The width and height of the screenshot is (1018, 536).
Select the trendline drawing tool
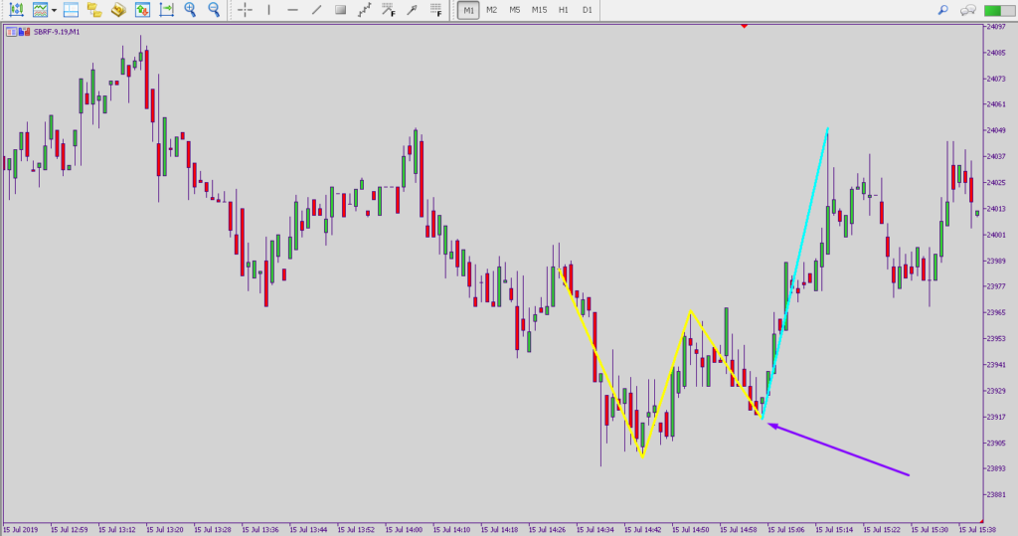click(x=317, y=10)
